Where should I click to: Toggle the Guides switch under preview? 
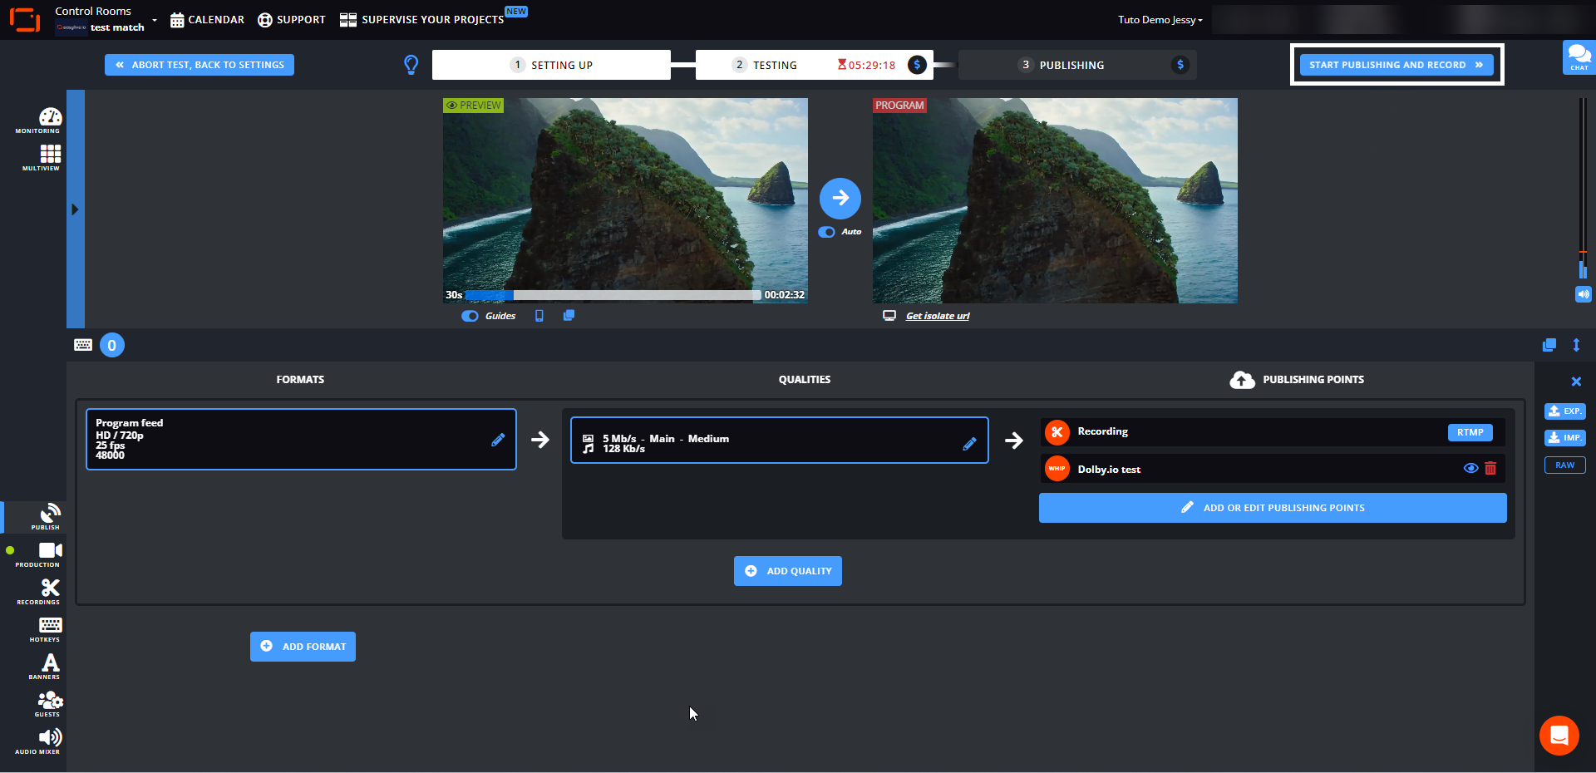tap(470, 316)
